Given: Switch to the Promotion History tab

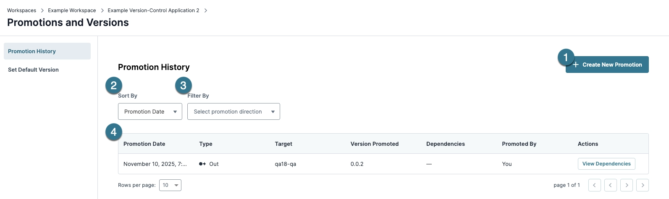Looking at the screenshot, I should [x=47, y=51].
